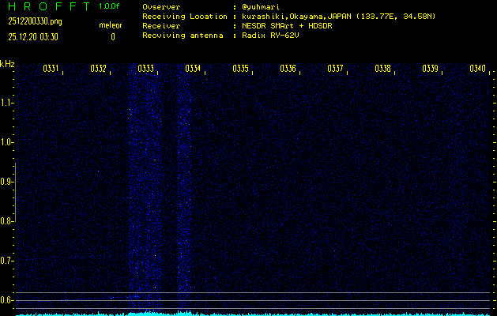Click the green meteor label
The image size is (497, 316).
click(x=110, y=26)
